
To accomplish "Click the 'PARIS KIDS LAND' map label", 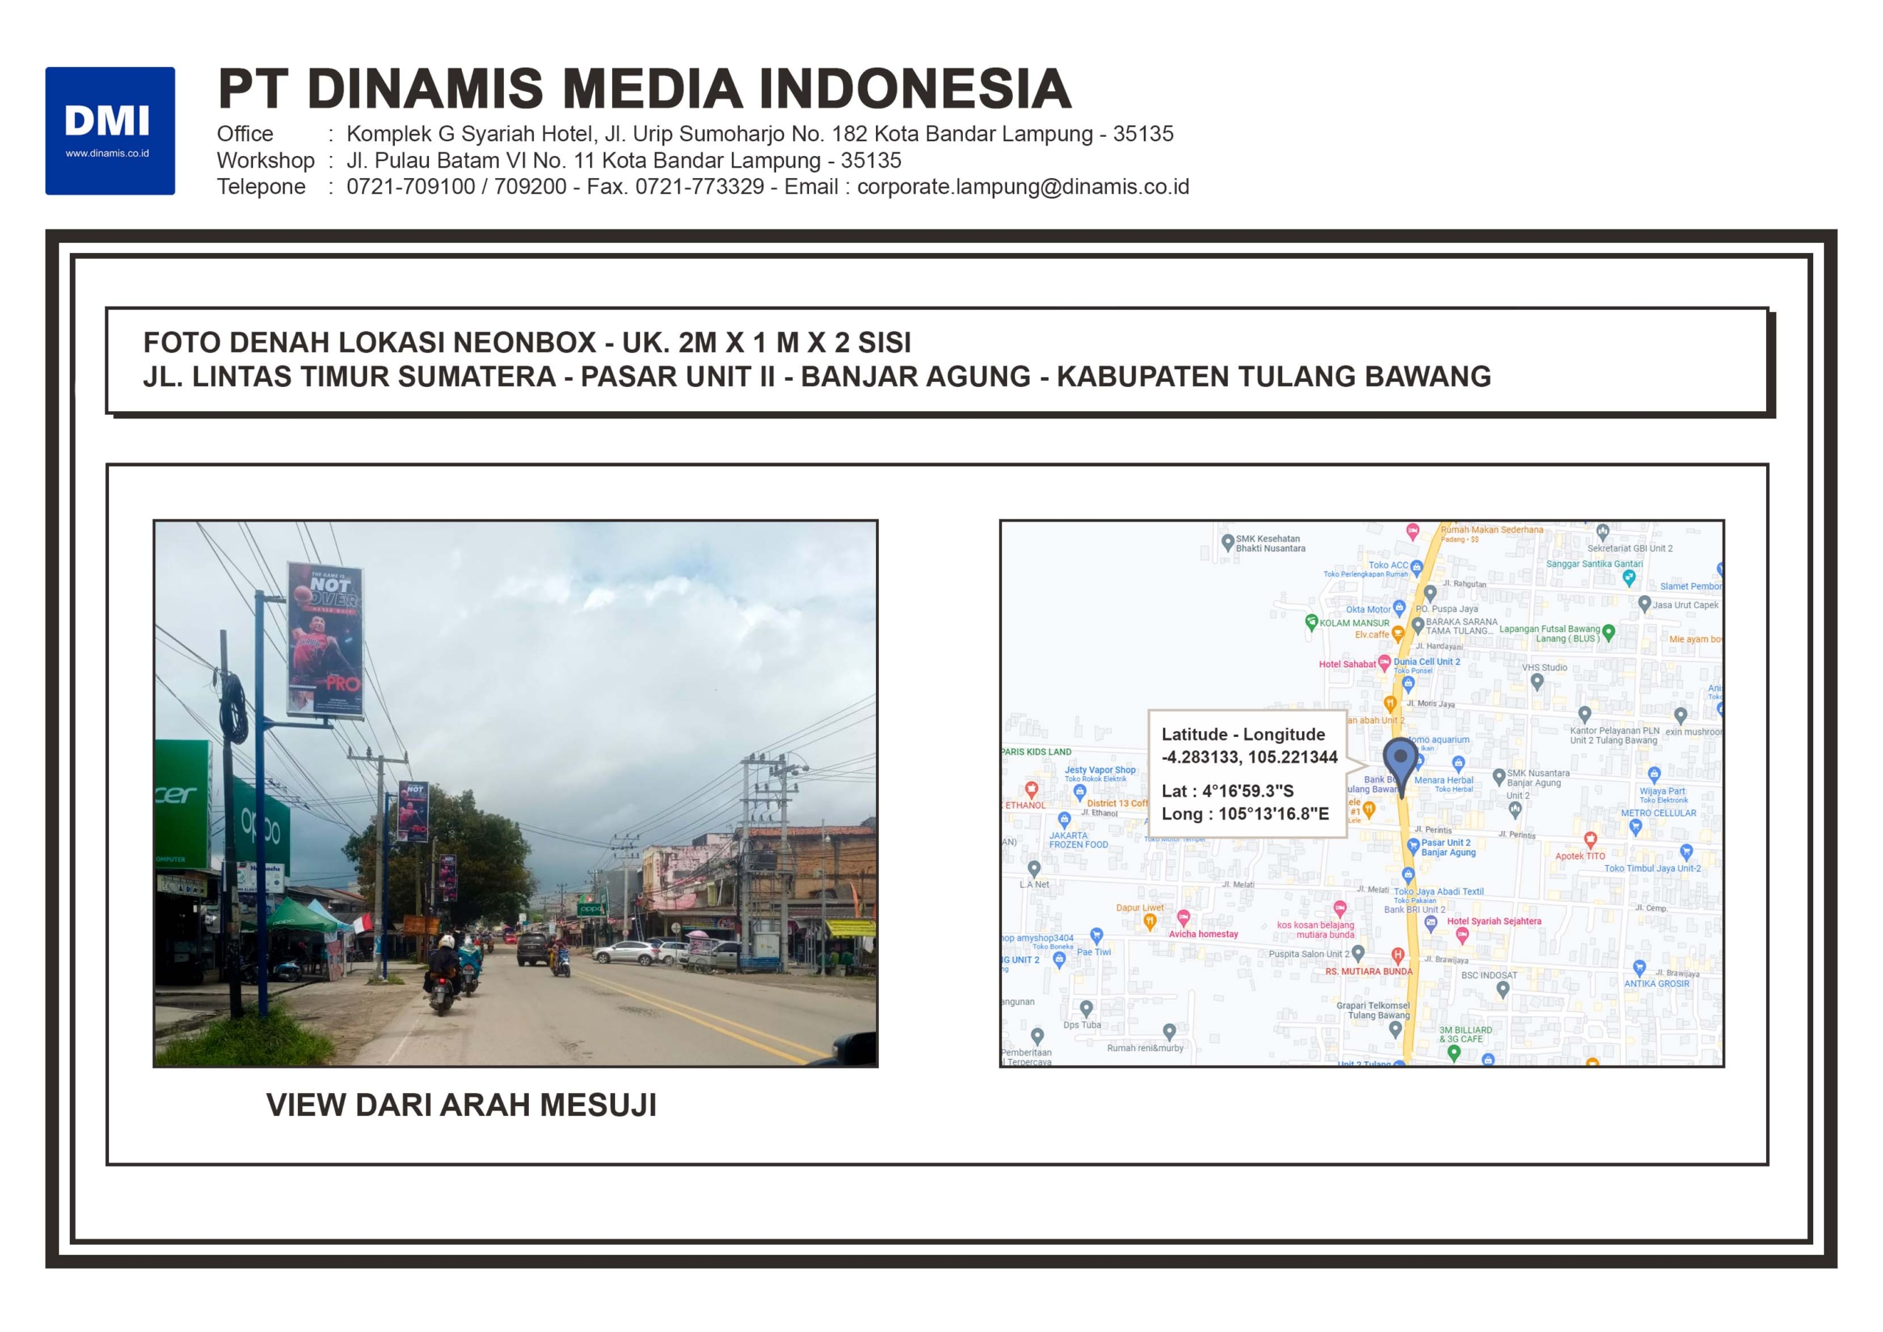I will [x=1036, y=751].
